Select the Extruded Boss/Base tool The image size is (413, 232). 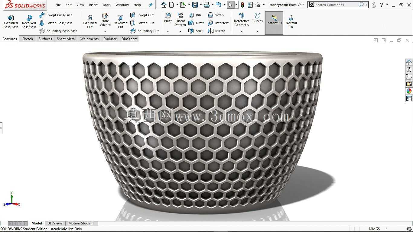click(x=11, y=22)
